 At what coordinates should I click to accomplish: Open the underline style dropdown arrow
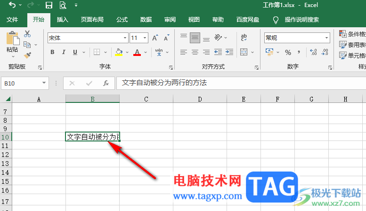(x=83, y=53)
